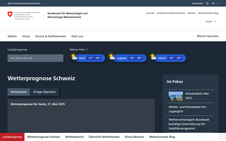Switch to the Wetterkarte tab
226x141 pixels.
[x=19, y=92]
